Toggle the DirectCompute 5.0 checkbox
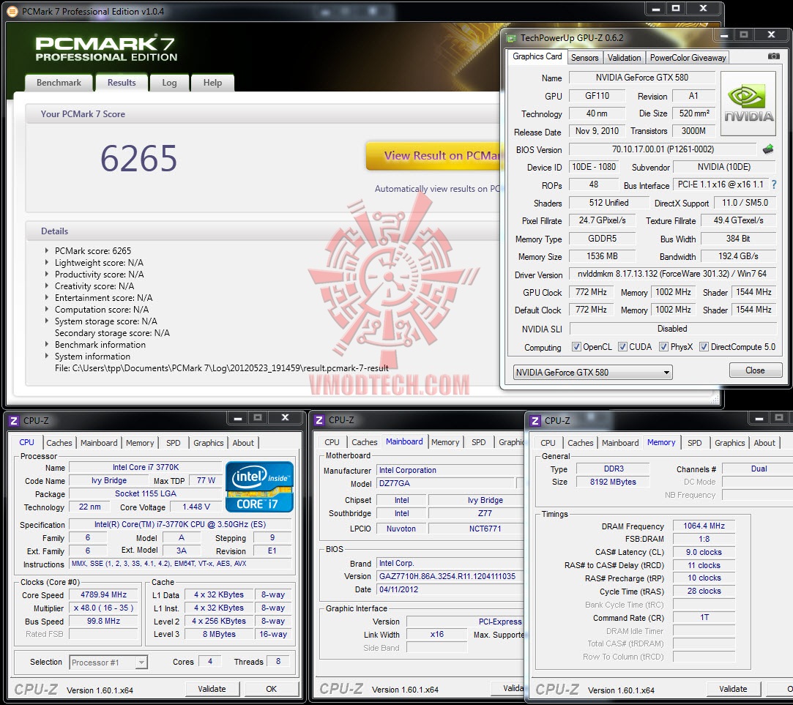This screenshot has height=705, width=793. tap(704, 346)
